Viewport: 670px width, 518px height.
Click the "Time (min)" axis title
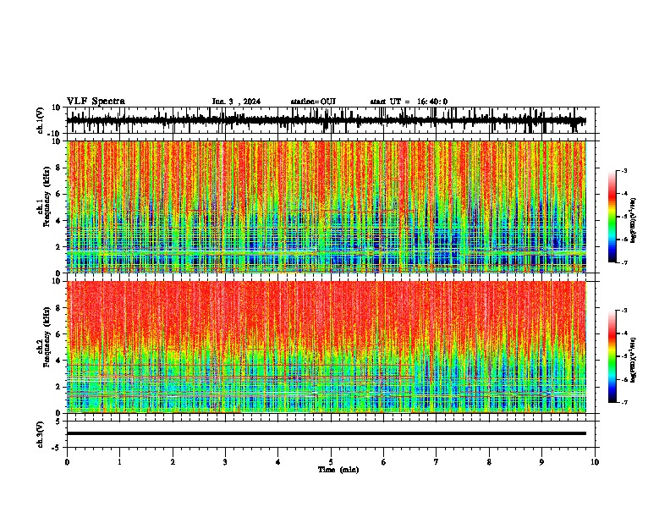(338, 470)
